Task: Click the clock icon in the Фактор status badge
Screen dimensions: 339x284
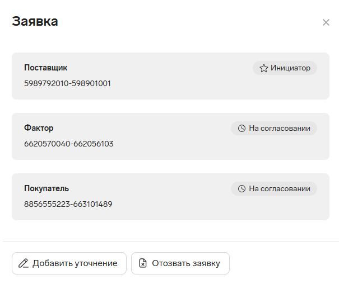Action: coord(242,129)
